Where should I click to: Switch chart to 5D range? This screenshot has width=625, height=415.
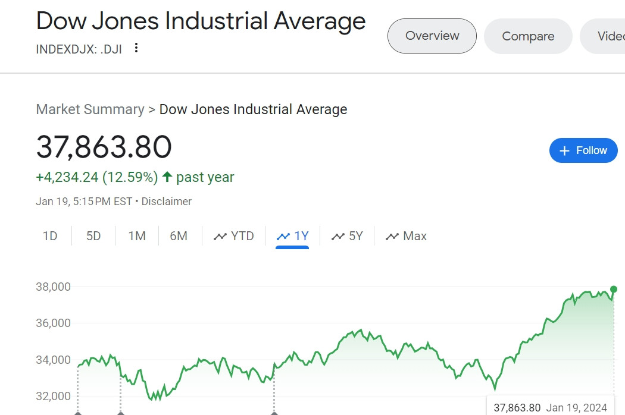(93, 236)
